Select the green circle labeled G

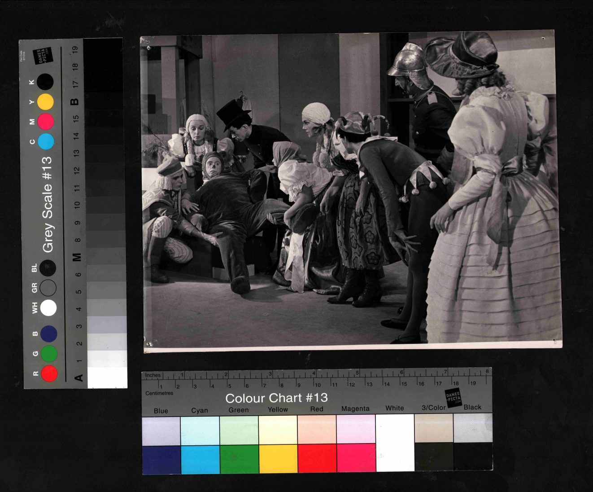49,354
